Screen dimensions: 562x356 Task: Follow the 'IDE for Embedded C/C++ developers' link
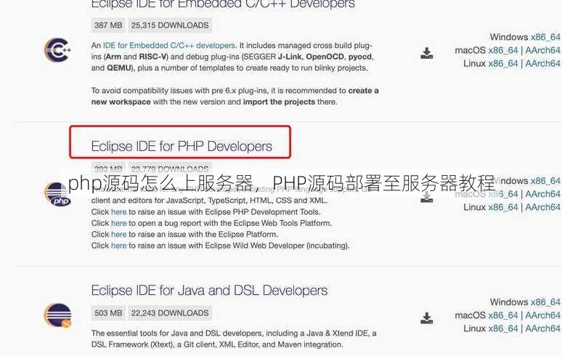[168, 46]
